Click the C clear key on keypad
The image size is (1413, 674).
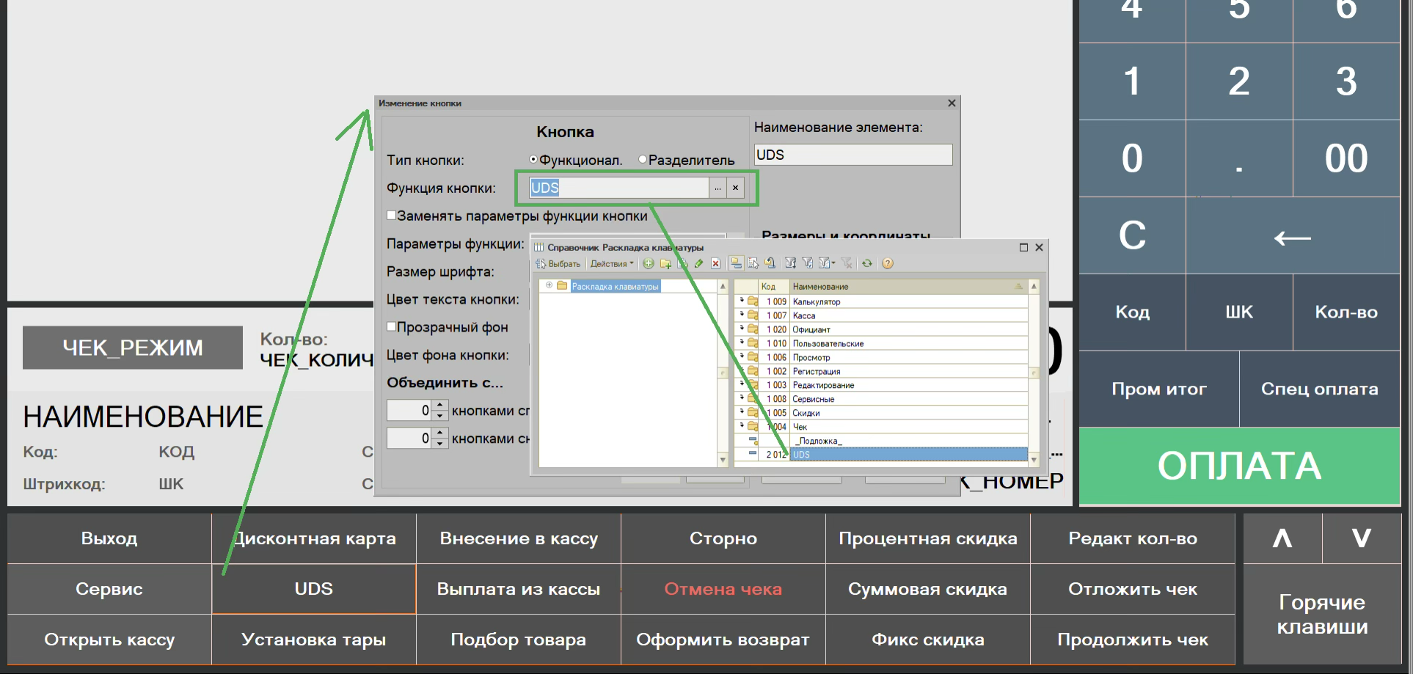(1132, 235)
